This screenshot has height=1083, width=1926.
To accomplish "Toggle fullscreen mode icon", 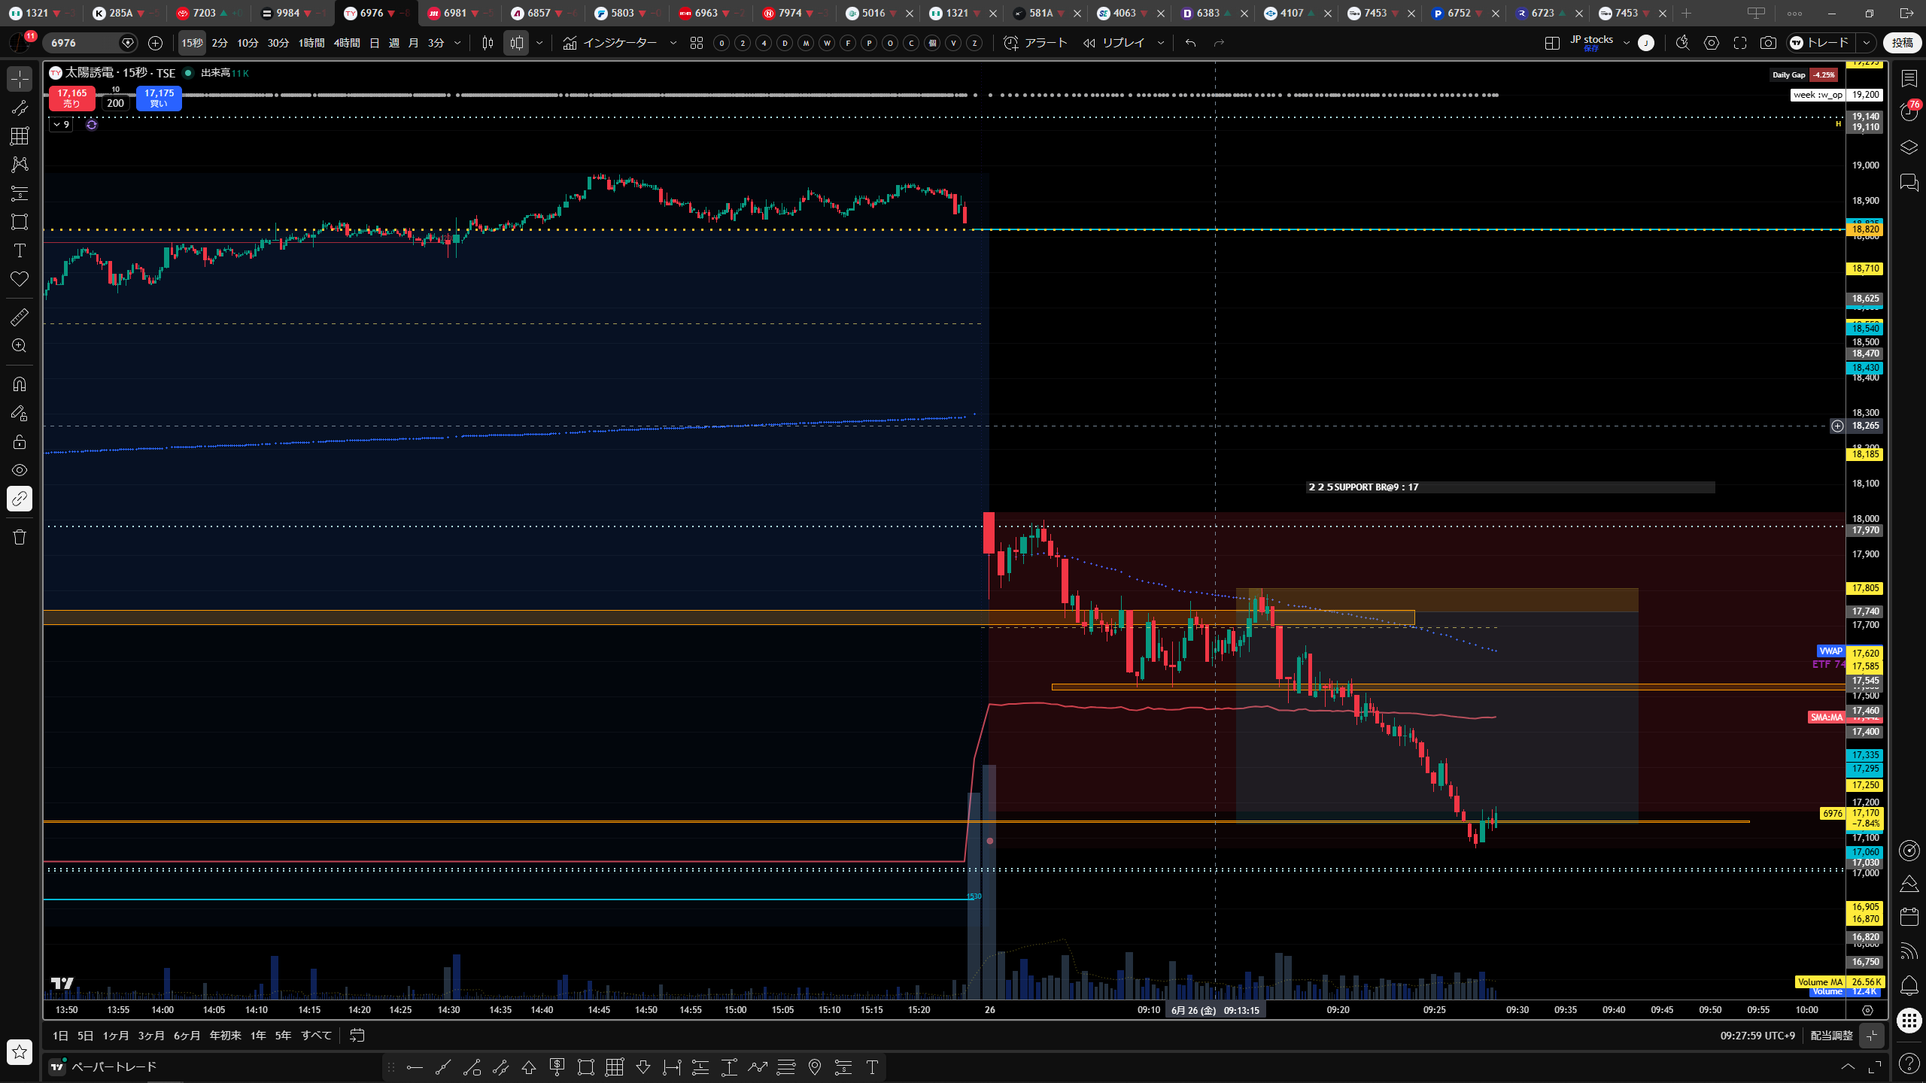I will tap(1740, 43).
